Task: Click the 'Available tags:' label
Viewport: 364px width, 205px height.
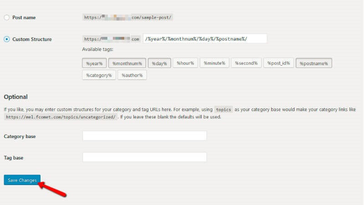Action: point(98,49)
